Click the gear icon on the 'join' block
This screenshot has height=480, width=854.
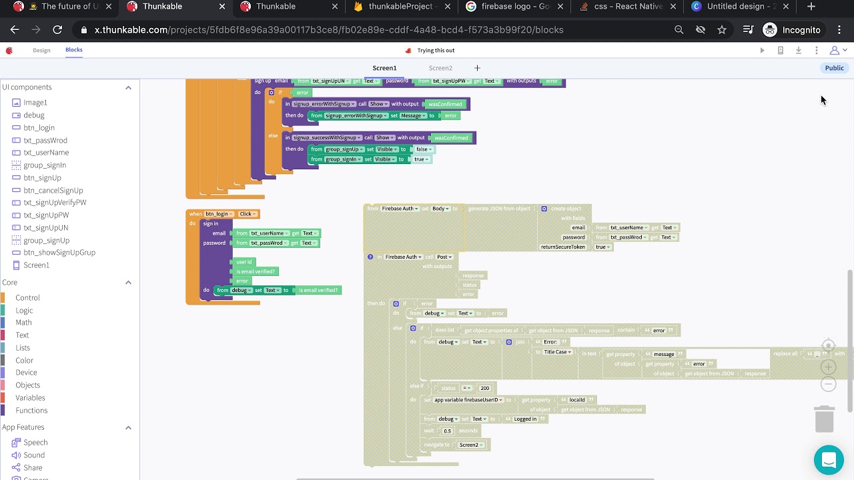point(508,342)
